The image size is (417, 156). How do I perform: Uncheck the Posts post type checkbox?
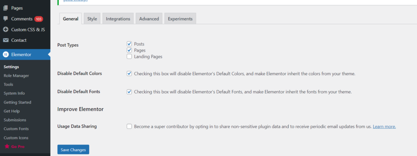coord(129,44)
